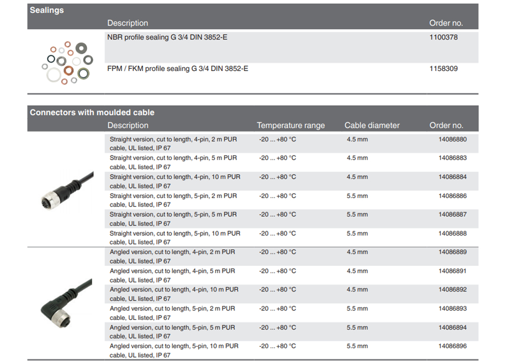Select order number 14086888
Image resolution: width=512 pixels, height=362 pixels.
[453, 233]
